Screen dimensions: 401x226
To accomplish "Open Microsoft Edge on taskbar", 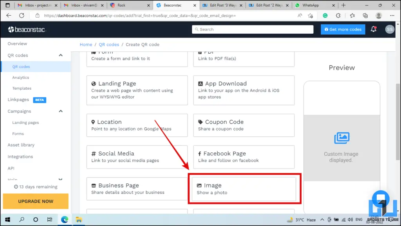I will click(x=65, y=220).
